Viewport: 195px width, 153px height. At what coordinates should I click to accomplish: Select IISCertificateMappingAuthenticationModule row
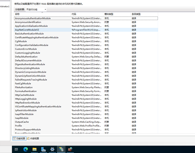point(86,106)
